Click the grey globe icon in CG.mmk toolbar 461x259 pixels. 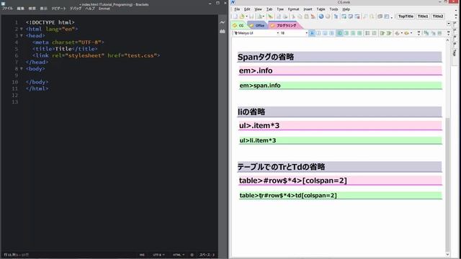tap(328, 17)
